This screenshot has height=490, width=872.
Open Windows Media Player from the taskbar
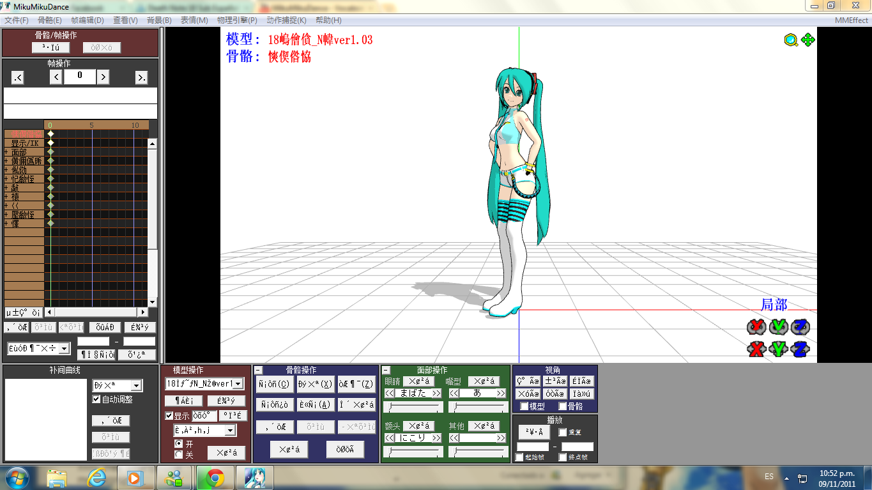(135, 477)
